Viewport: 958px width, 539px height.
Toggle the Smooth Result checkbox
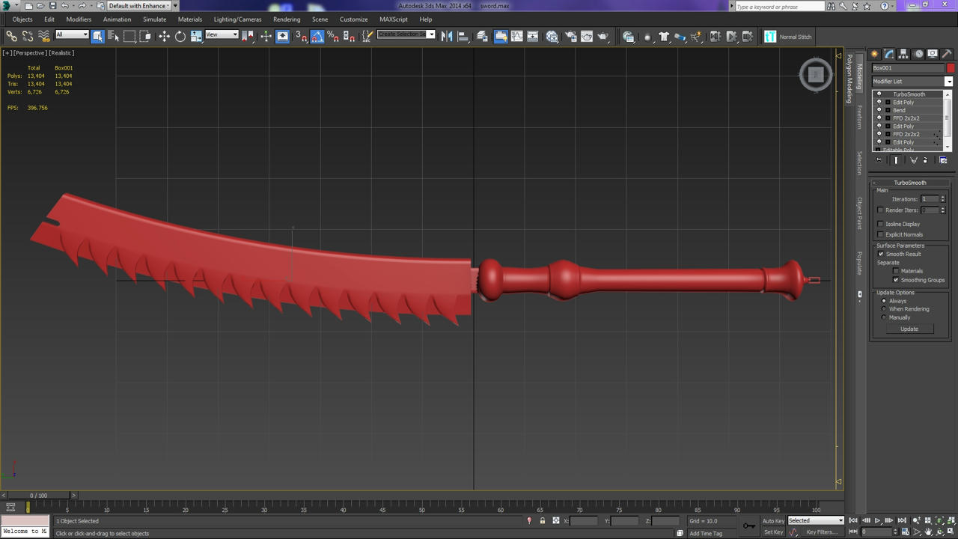point(881,254)
